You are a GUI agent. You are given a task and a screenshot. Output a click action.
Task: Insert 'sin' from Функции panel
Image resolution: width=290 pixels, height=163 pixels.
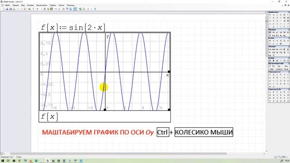(x=277, y=49)
